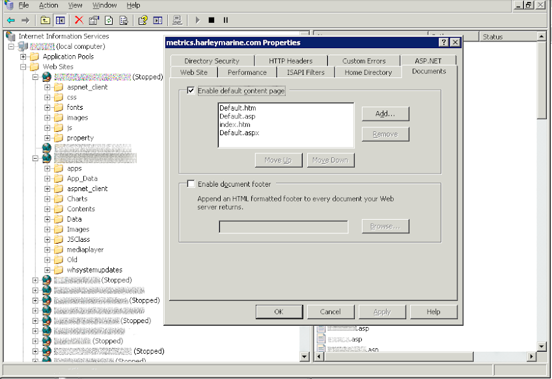Switch to the Directory Security tab
The width and height of the screenshot is (552, 379).
tap(212, 61)
